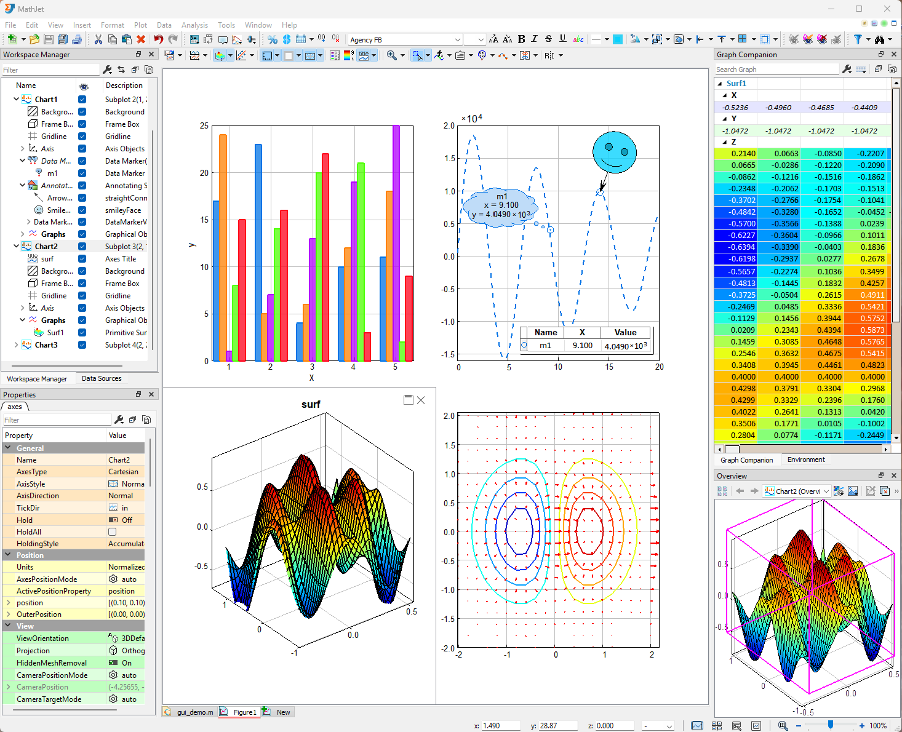Click wrench icon in Graph Companion search
902x732 pixels.
coord(847,70)
